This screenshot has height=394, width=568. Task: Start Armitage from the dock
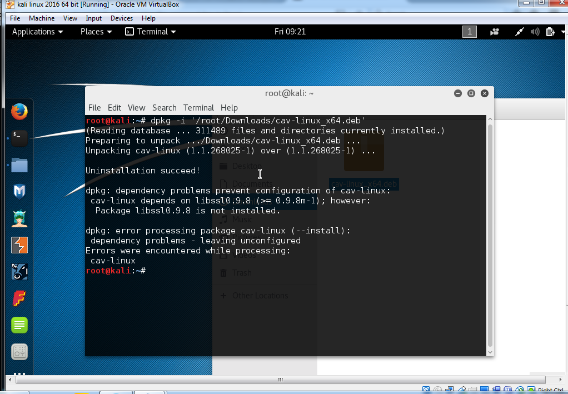pos(19,218)
